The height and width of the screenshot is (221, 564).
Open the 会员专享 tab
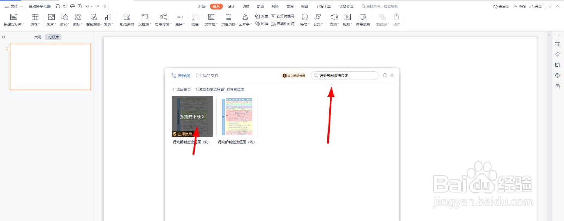[346, 6]
